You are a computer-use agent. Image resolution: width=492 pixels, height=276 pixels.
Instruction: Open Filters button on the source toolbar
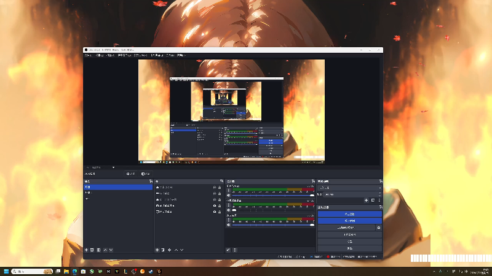145,174
